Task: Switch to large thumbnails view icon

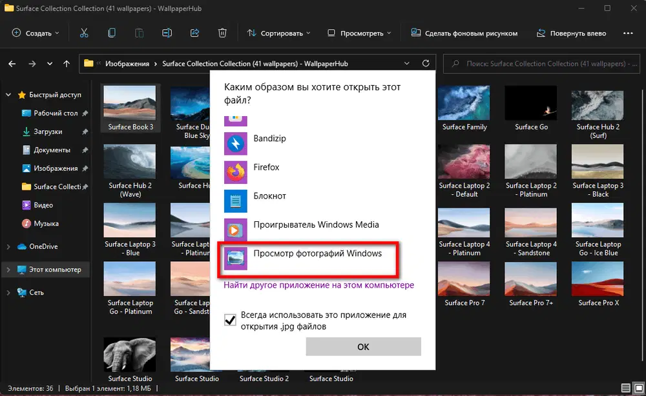Action: [x=639, y=388]
